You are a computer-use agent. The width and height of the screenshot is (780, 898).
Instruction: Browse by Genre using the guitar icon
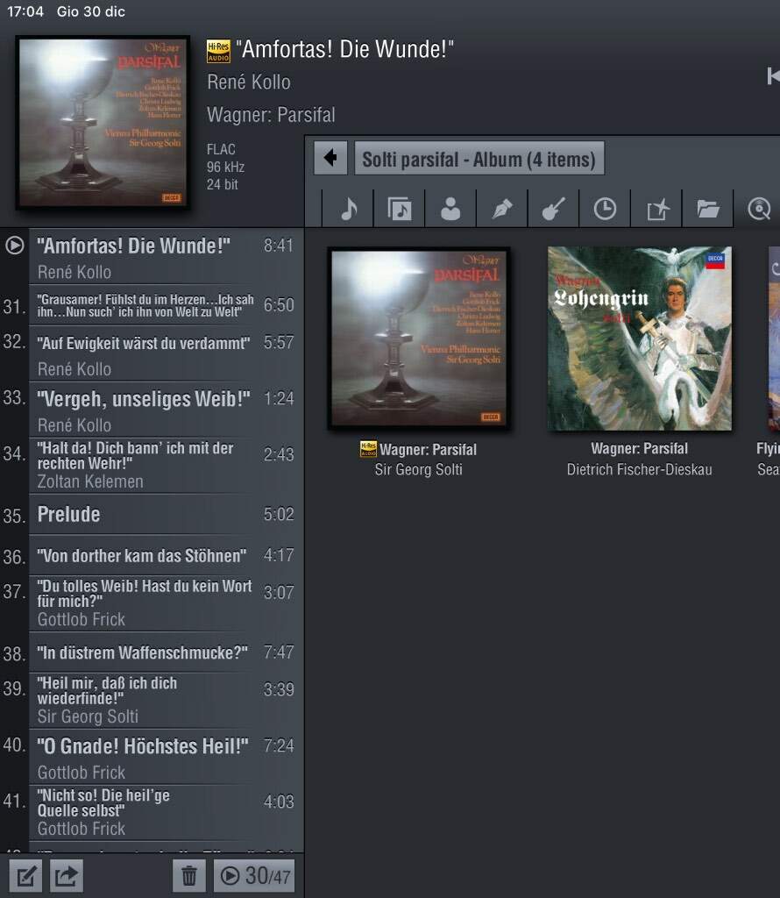[554, 209]
